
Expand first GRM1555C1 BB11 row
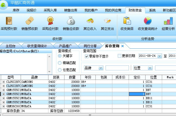(x=4, y=98)
